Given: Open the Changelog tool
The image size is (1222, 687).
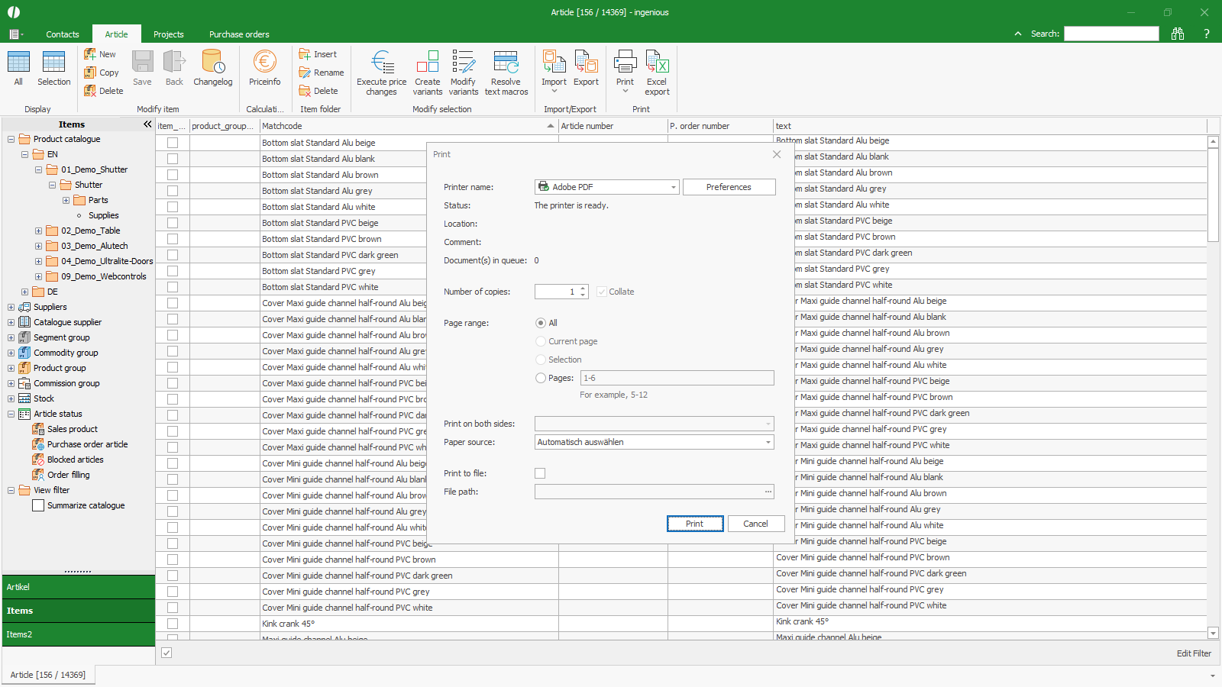Looking at the screenshot, I should pyautogui.click(x=212, y=63).
